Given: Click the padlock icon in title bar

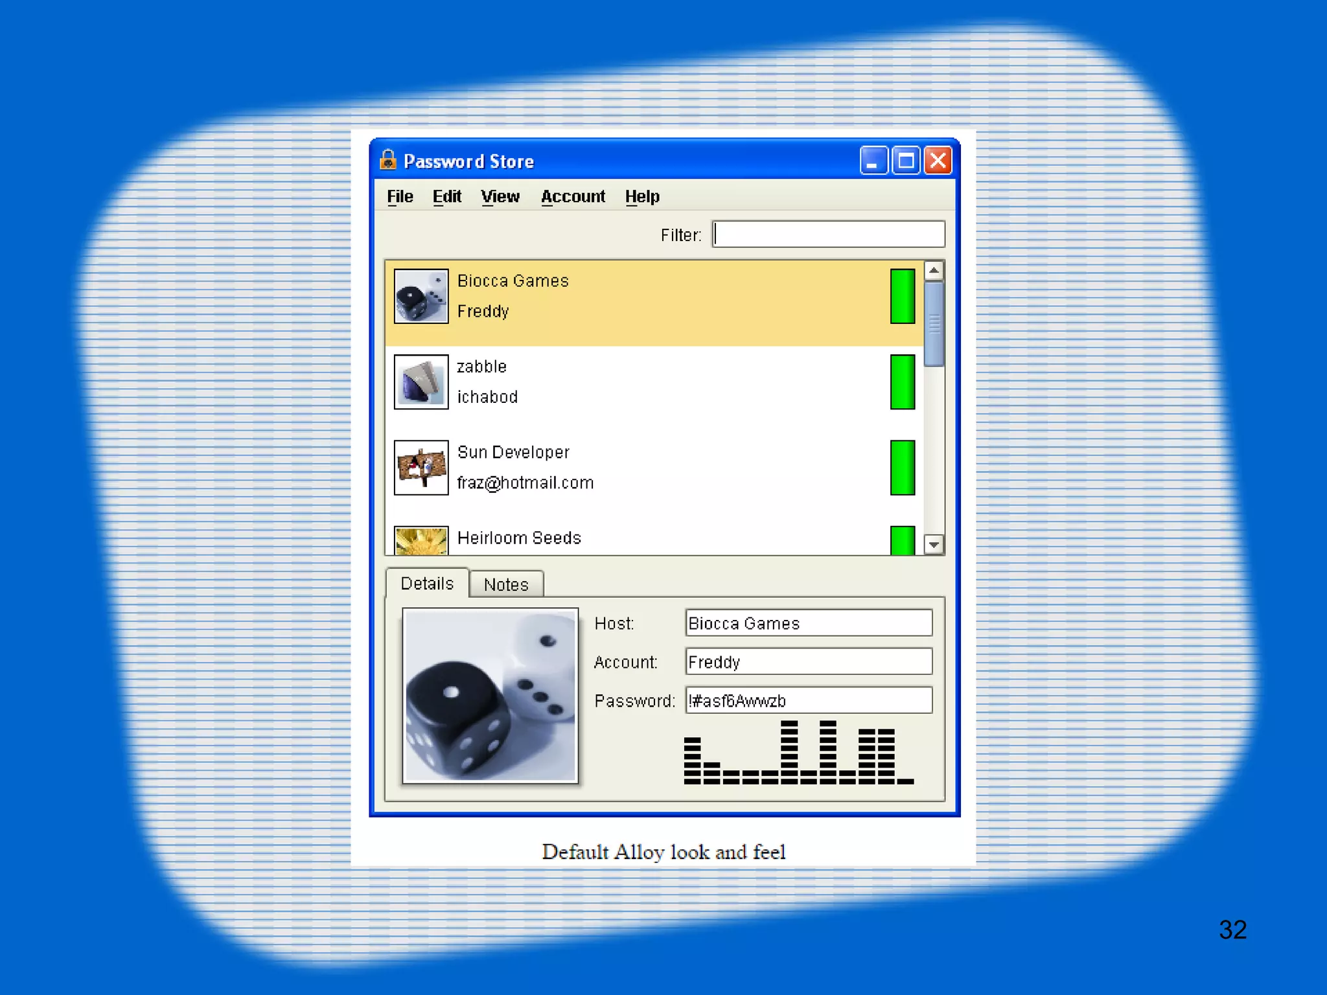Looking at the screenshot, I should tap(388, 160).
